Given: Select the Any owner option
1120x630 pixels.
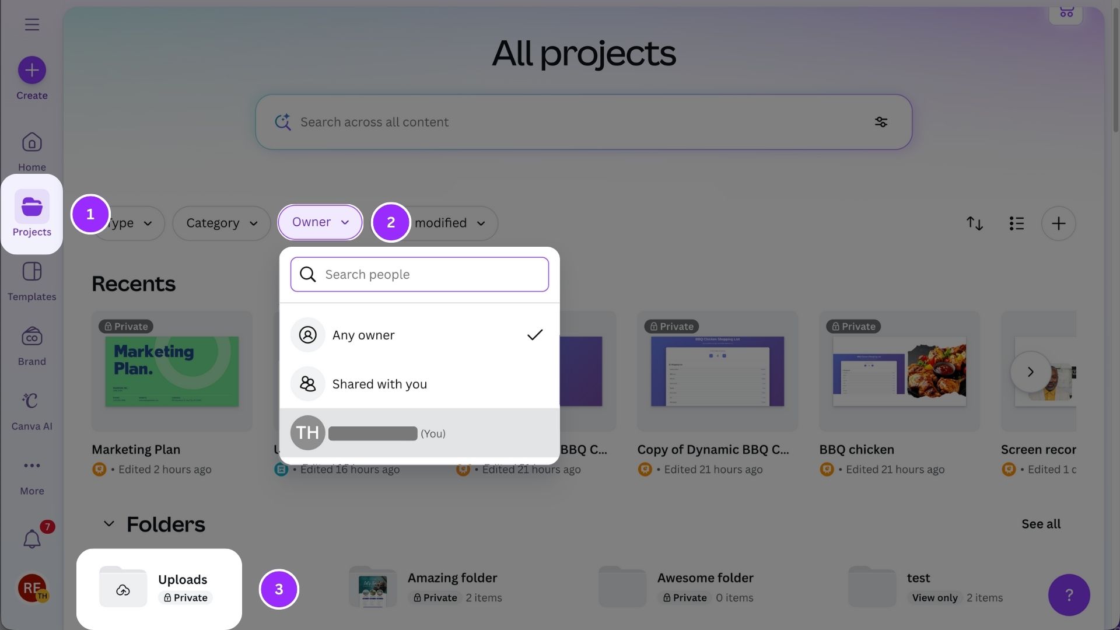Looking at the screenshot, I should coord(419,335).
